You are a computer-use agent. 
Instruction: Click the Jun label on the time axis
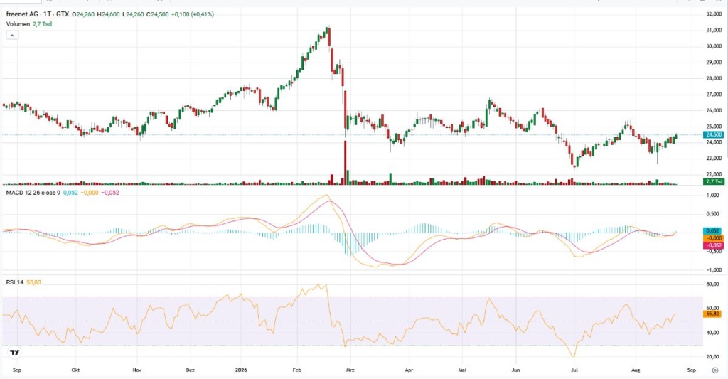point(516,370)
